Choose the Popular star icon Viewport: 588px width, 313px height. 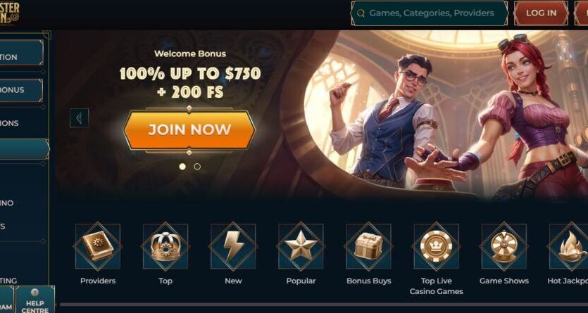coord(301,246)
